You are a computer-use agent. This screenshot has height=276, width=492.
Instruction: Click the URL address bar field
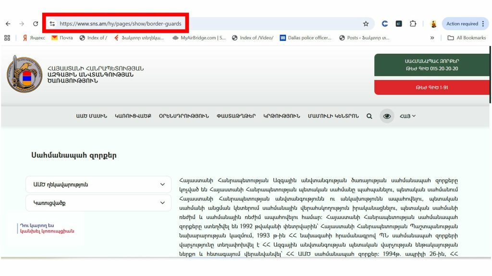(207, 23)
